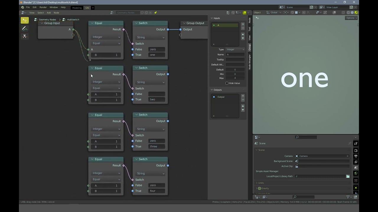
Task: Click the folder icon for Library Path
Action: [x=348, y=176]
